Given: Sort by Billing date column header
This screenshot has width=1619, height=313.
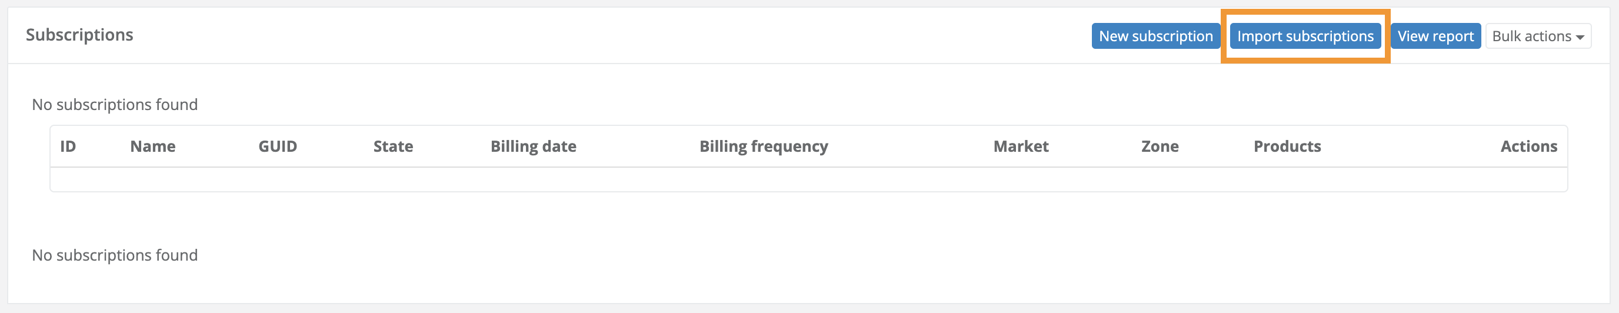Looking at the screenshot, I should coord(533,146).
